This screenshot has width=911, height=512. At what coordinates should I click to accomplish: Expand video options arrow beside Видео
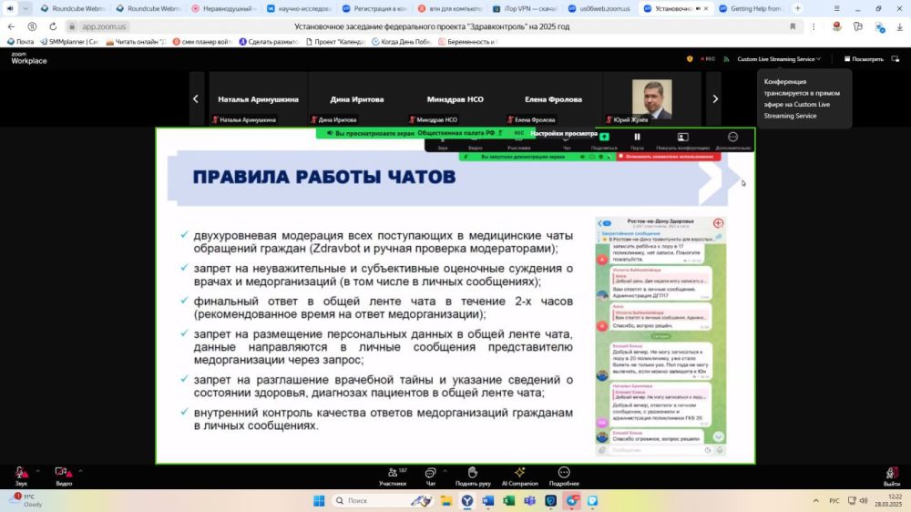80,471
